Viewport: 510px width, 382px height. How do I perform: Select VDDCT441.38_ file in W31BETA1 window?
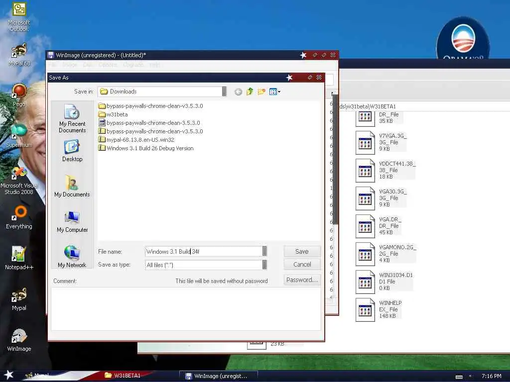pyautogui.click(x=385, y=170)
